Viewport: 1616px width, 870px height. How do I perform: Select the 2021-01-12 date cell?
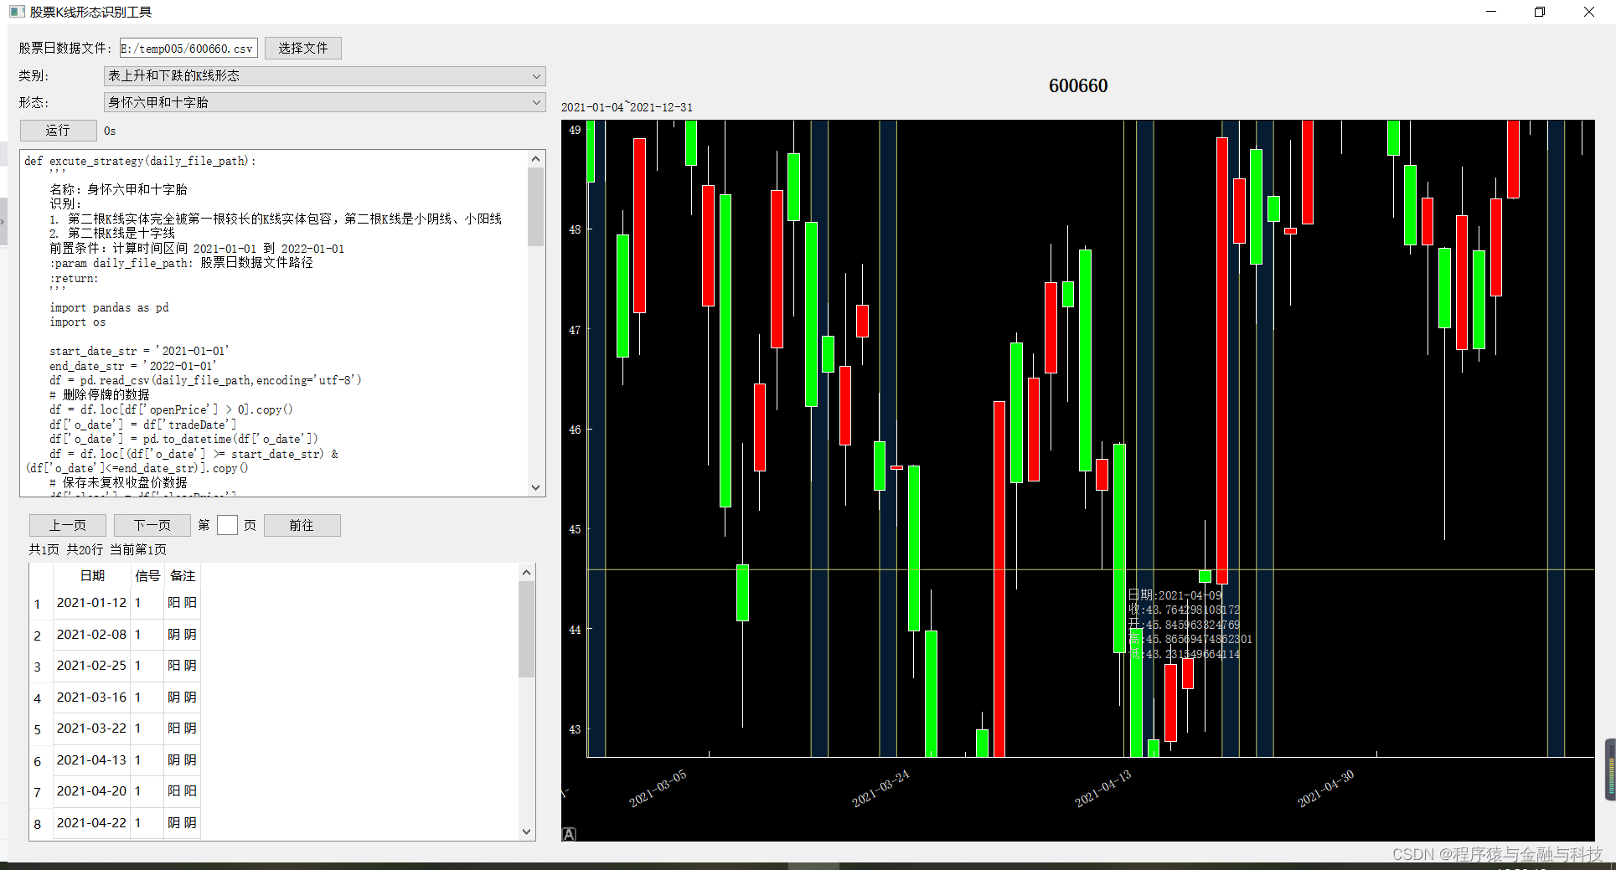91,603
